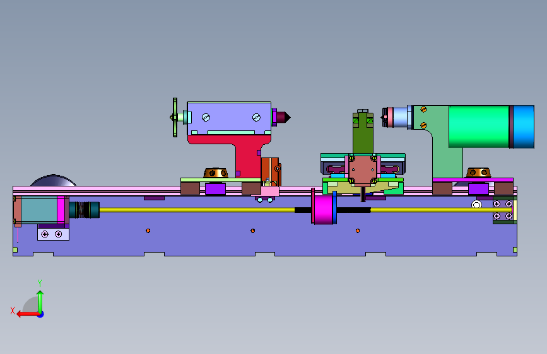Viewport: 547px width, 354px height.
Task: Pick the teal top plate of the cross slide
Action: tap(363, 156)
